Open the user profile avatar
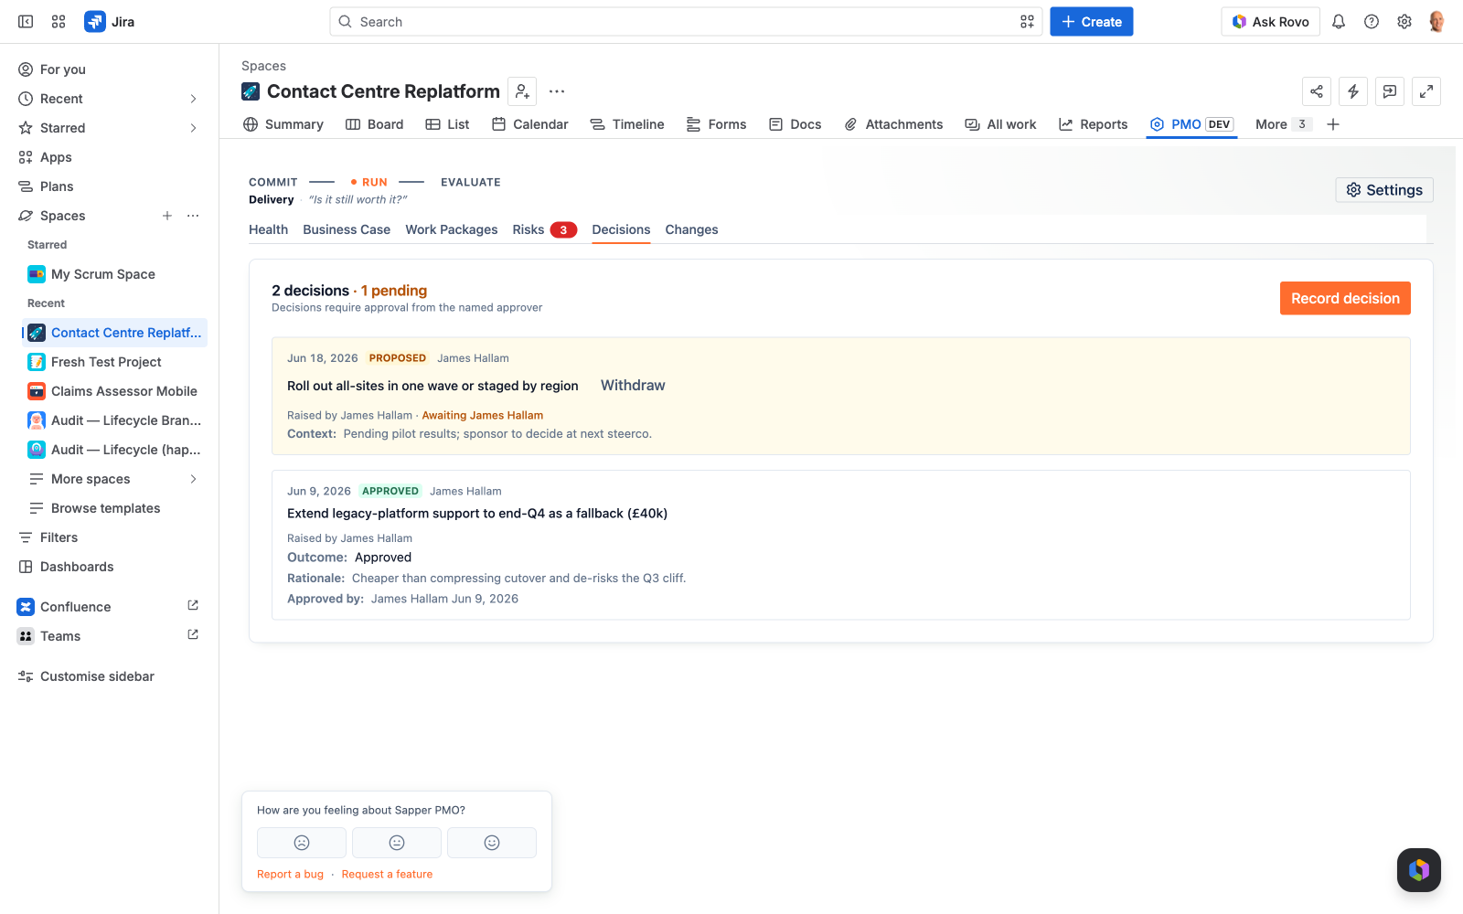The image size is (1463, 914). 1436,22
